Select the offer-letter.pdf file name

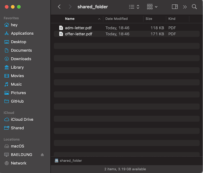pos(79,34)
